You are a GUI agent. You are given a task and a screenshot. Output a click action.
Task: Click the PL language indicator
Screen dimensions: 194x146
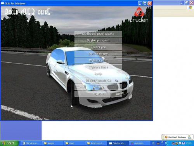153,143
